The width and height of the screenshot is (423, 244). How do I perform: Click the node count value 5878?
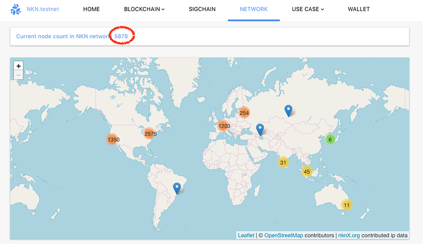(x=121, y=36)
